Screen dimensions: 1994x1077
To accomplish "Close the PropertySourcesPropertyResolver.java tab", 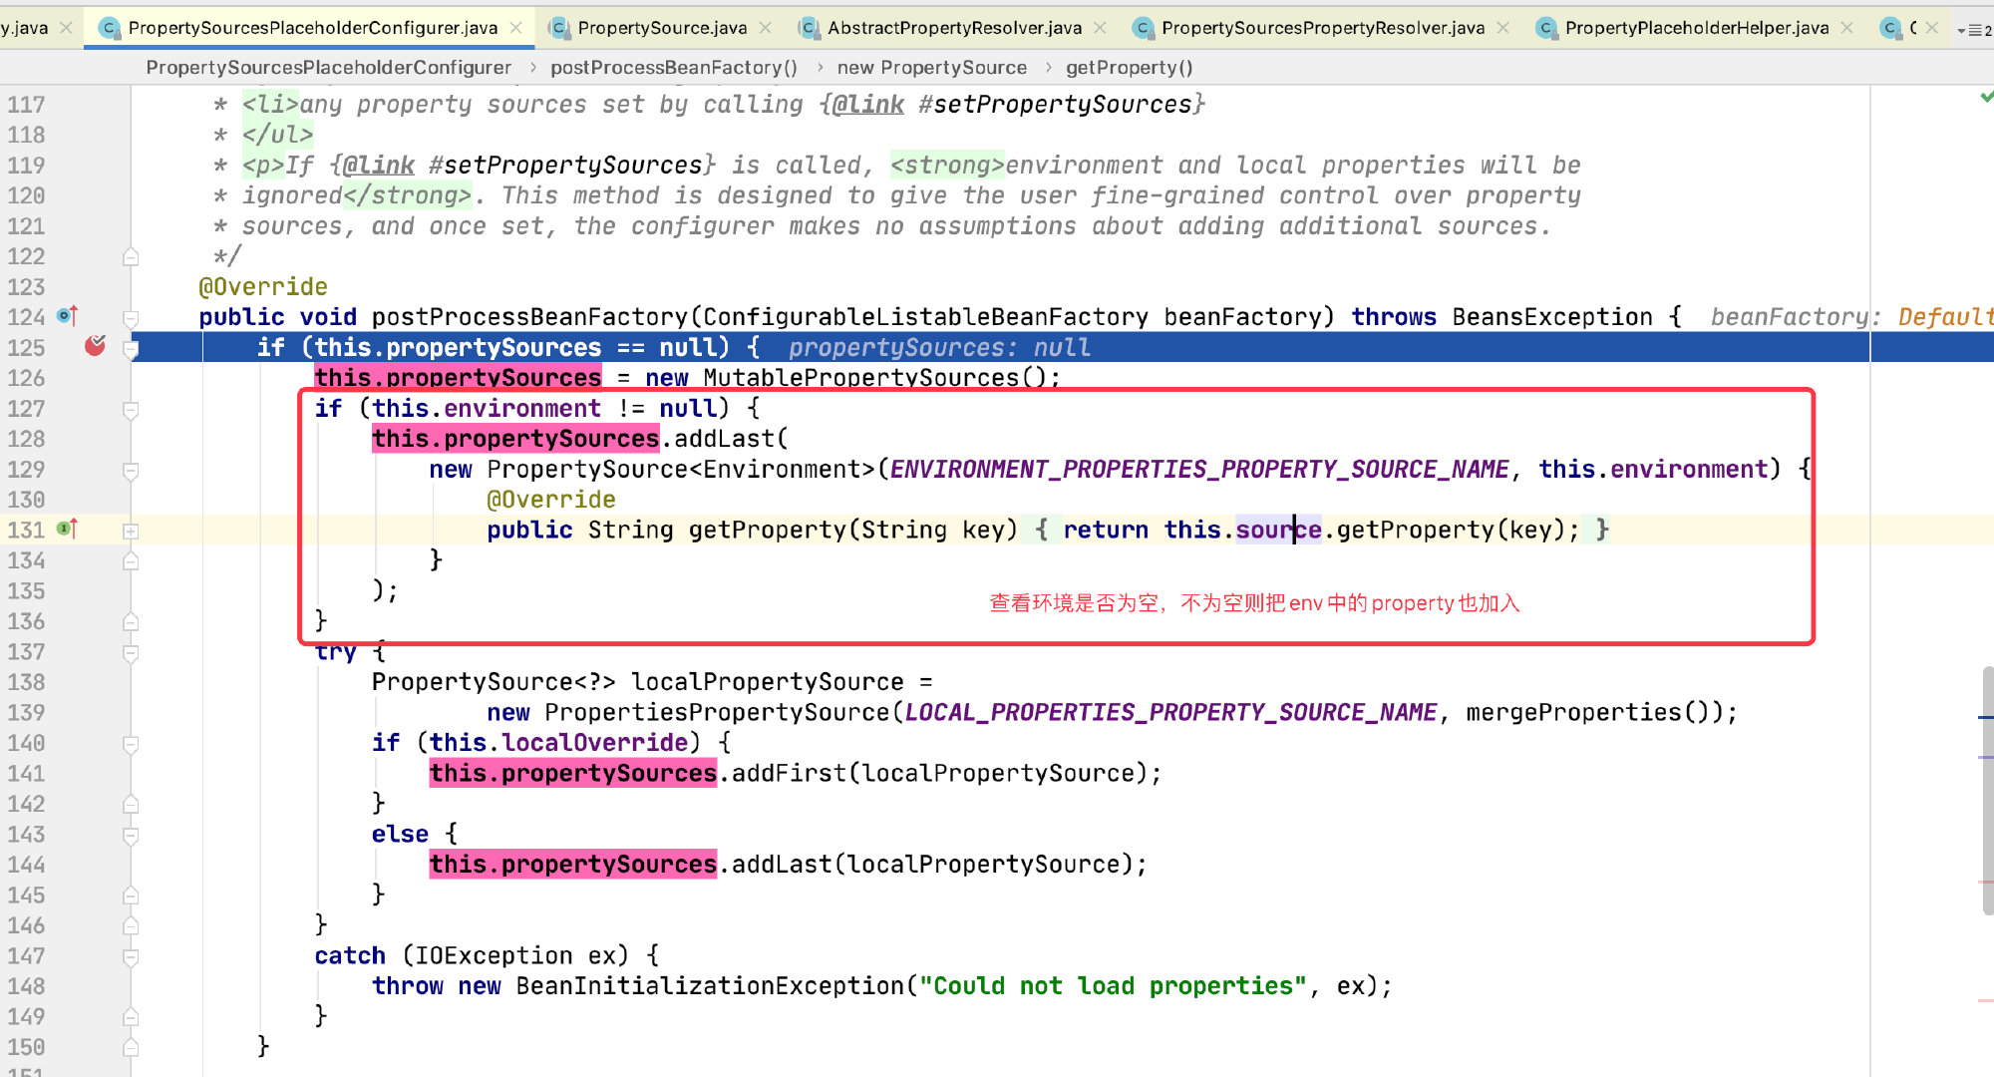I will point(1502,28).
